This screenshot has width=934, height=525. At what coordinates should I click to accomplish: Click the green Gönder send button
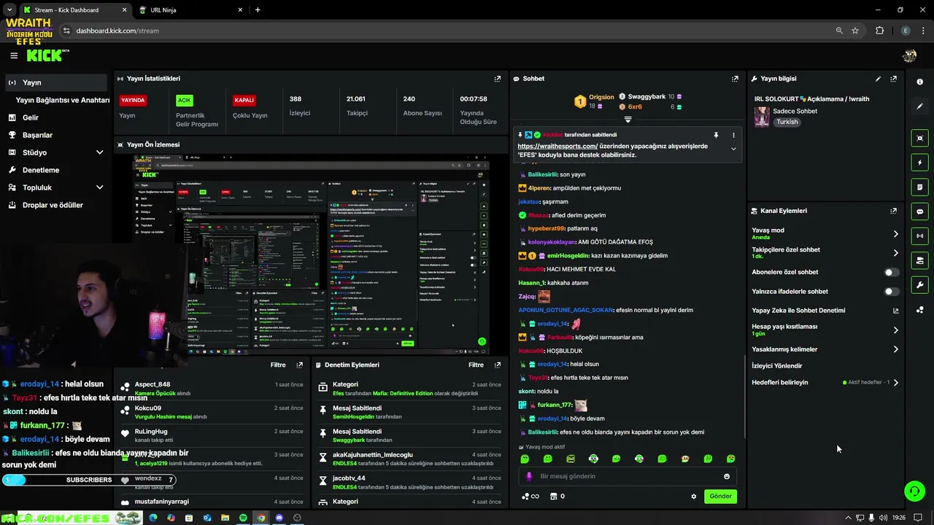720,497
